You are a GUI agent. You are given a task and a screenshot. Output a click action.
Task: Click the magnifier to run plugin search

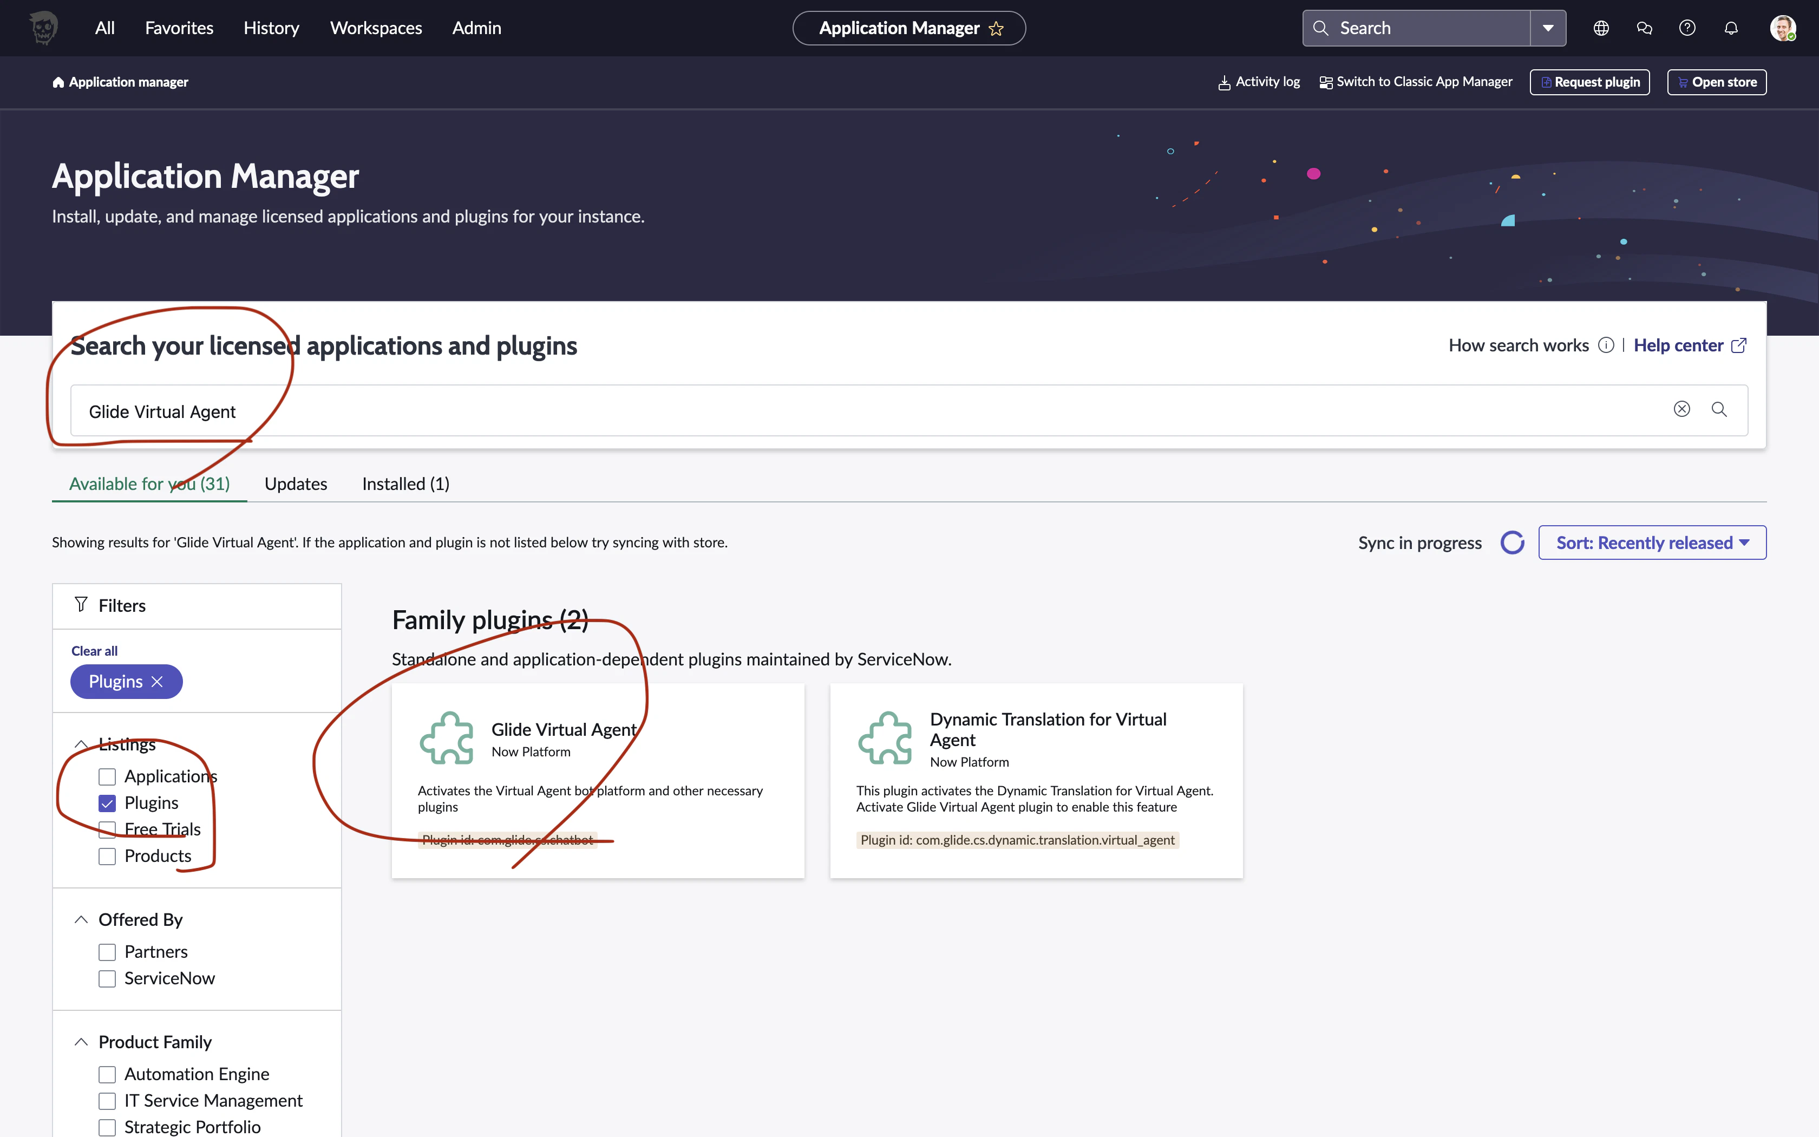(x=1719, y=409)
